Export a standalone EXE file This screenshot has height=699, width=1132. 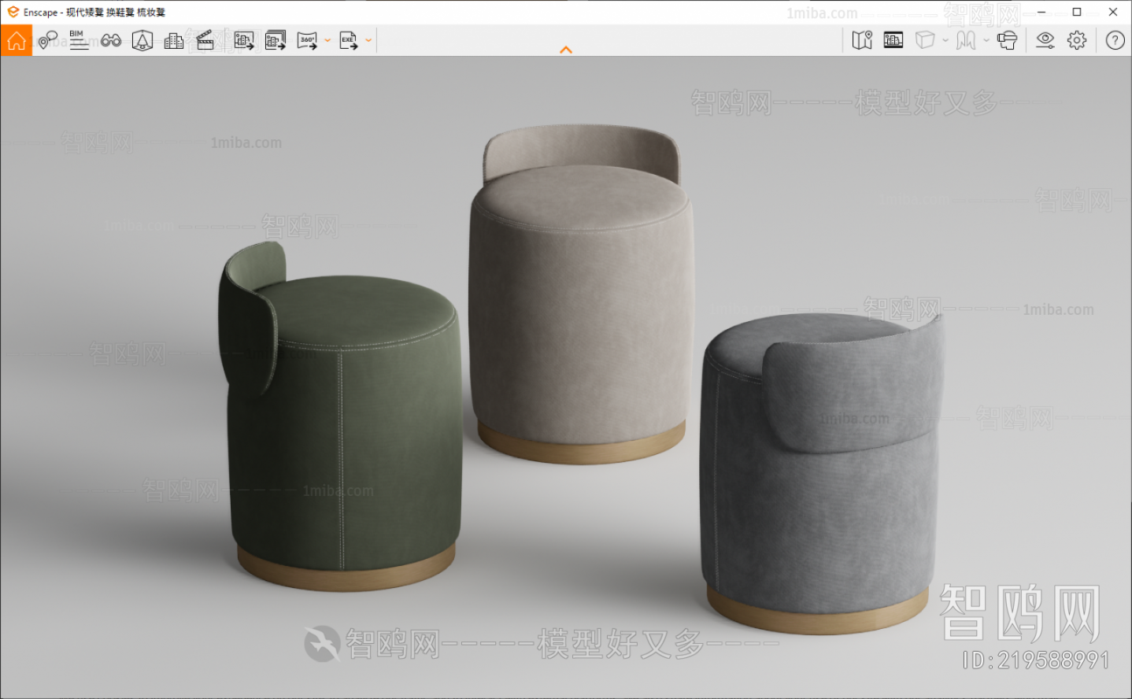coord(348,40)
